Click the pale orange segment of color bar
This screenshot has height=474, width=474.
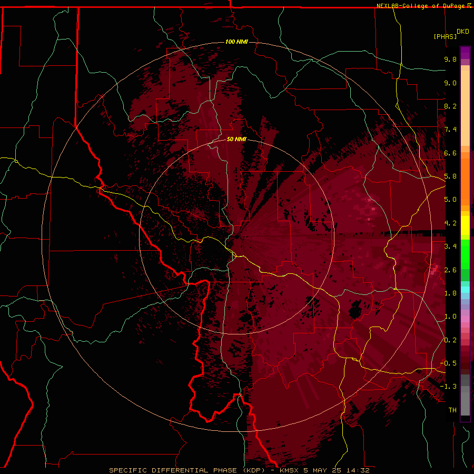point(465,108)
